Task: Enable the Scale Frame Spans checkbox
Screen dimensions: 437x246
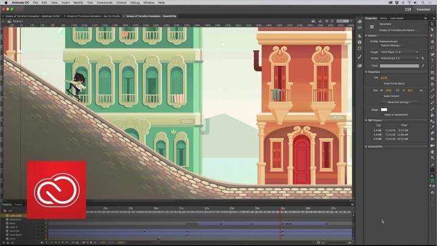Action: (382, 83)
